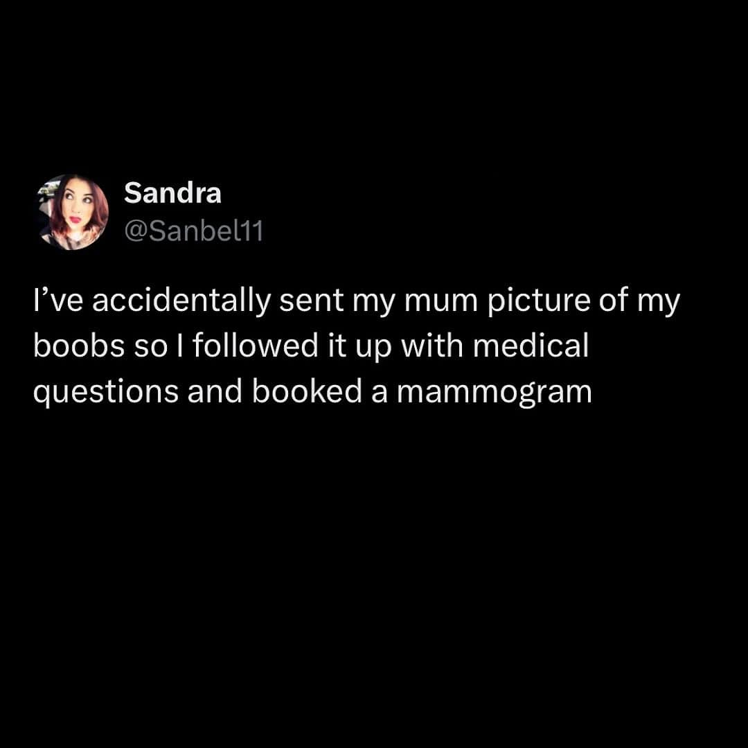Click the word "and" before booked
748x748 pixels.
point(215,391)
